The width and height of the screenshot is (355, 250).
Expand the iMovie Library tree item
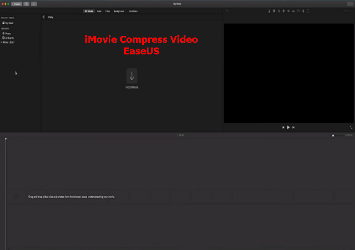click(1, 42)
